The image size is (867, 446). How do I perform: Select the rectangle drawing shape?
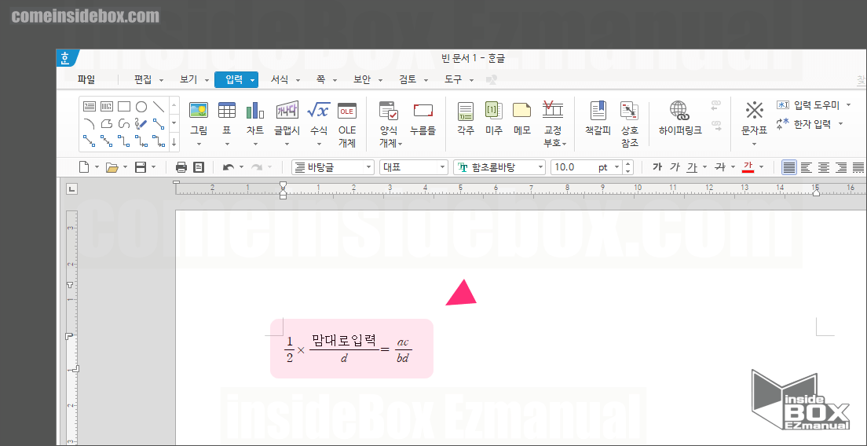124,107
